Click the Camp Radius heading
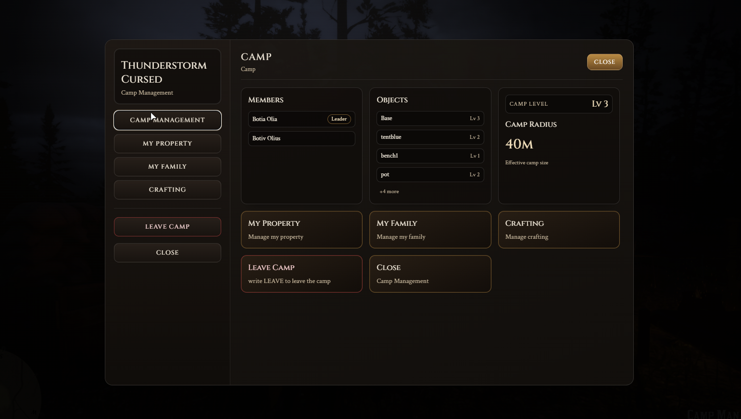Screen dimensions: 741x419 coord(531,124)
